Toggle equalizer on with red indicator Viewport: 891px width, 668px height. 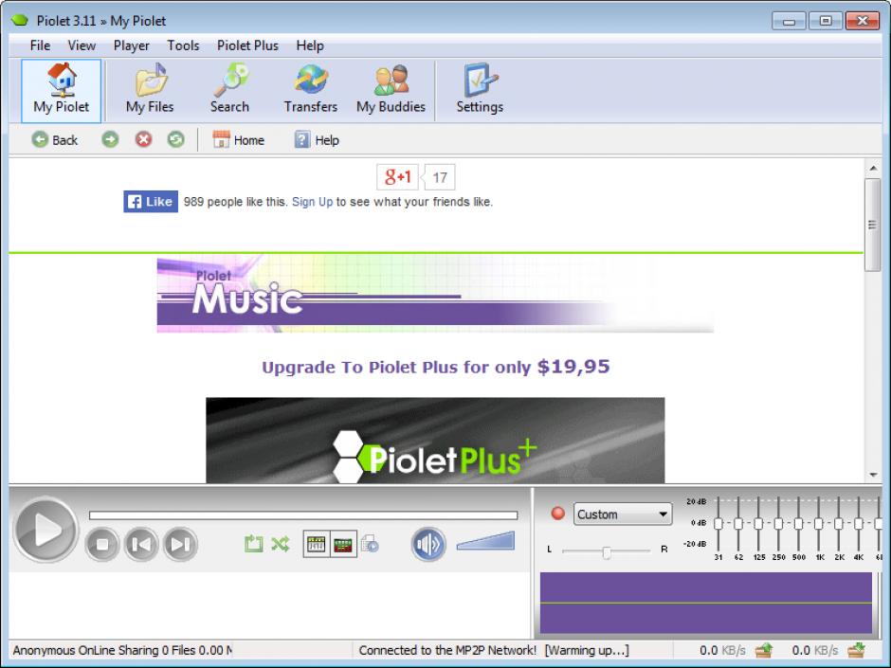tap(558, 514)
